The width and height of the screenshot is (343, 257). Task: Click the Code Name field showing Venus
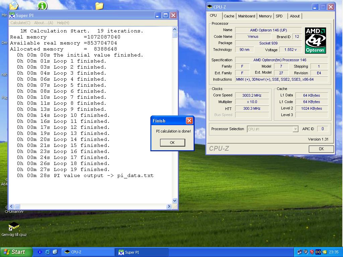pyautogui.click(x=253, y=36)
